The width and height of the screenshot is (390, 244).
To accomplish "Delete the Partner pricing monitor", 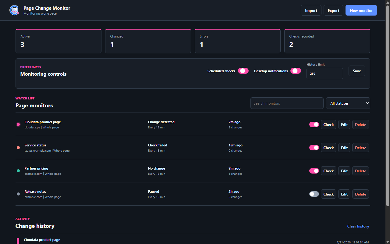I will click(360, 171).
